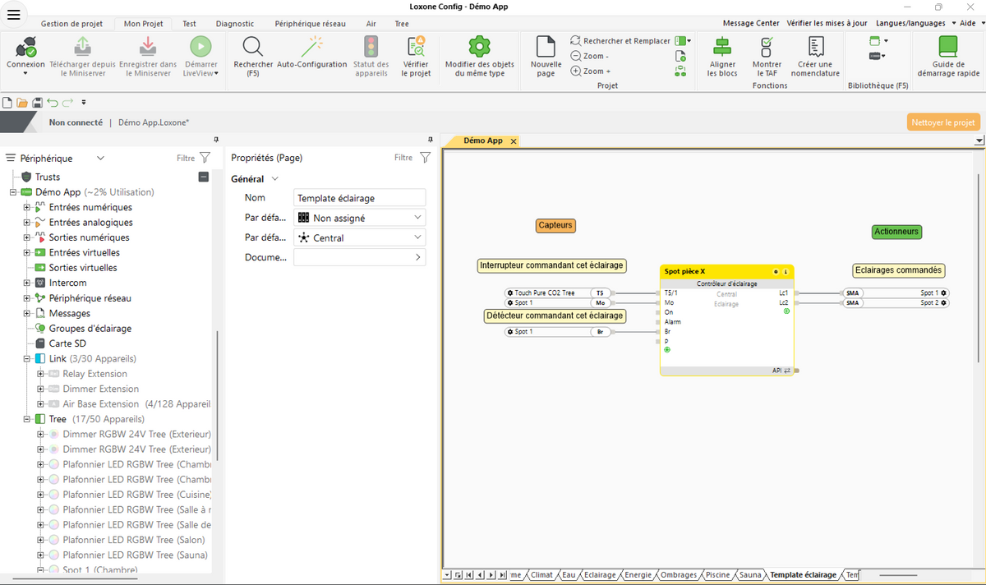Open settings gear on Spot pièce X block
This screenshot has height=585, width=986.
pyautogui.click(x=776, y=271)
